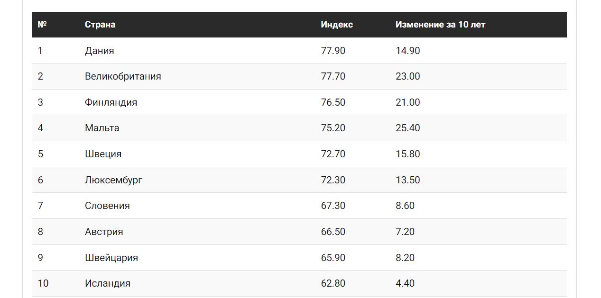This screenshot has width=601, height=298.
Task: Select the Великобритания country cell
Action: point(123,76)
